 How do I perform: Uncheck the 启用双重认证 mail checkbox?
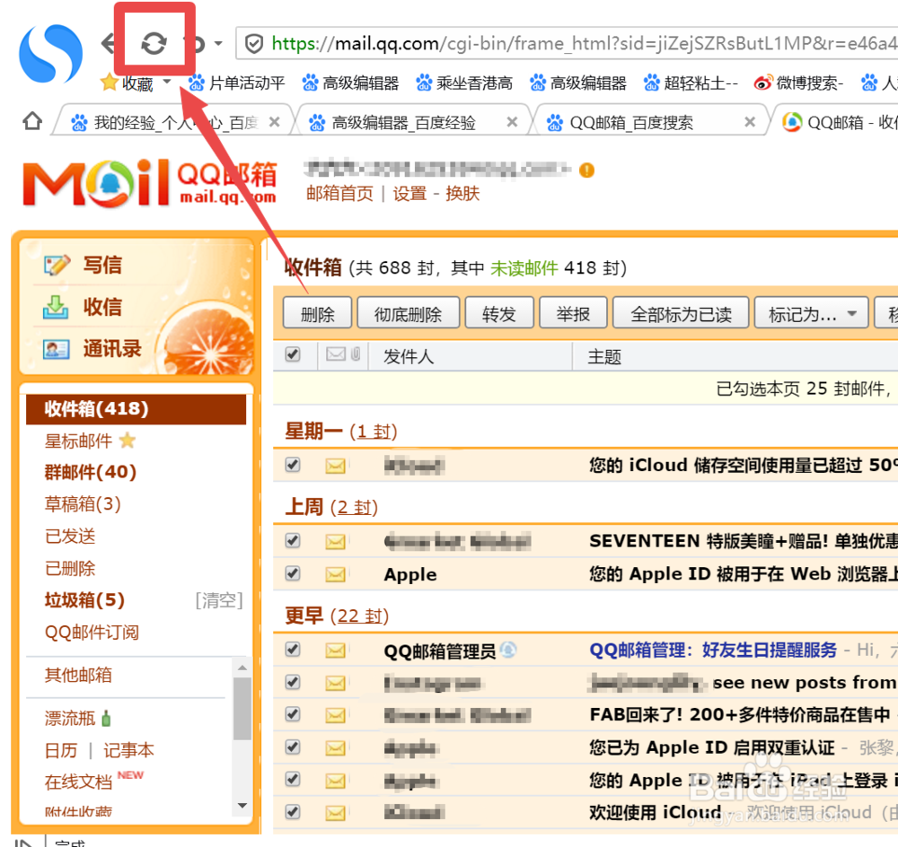pos(293,747)
